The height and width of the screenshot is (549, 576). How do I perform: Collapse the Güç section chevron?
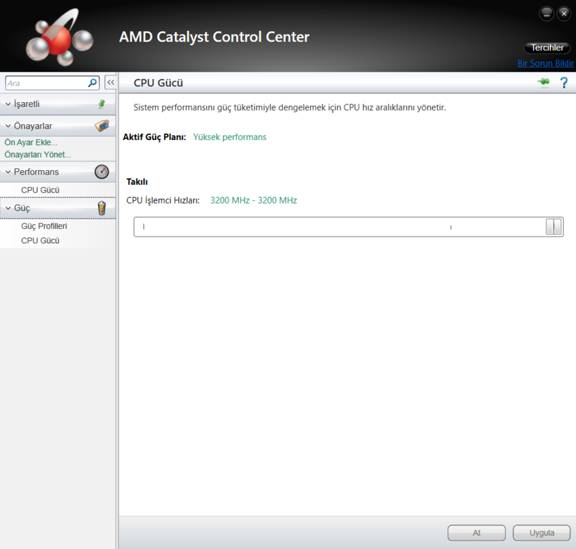point(8,208)
